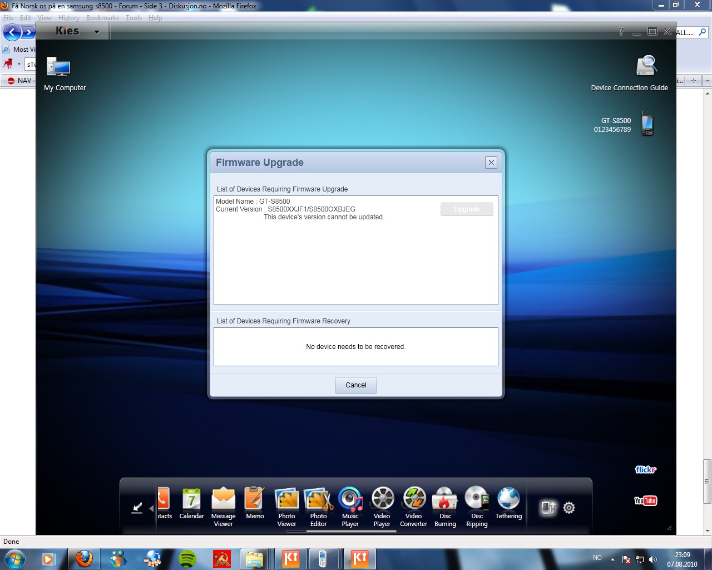Open Firefox Bookmarks menu
This screenshot has height=570, width=712.
point(102,18)
